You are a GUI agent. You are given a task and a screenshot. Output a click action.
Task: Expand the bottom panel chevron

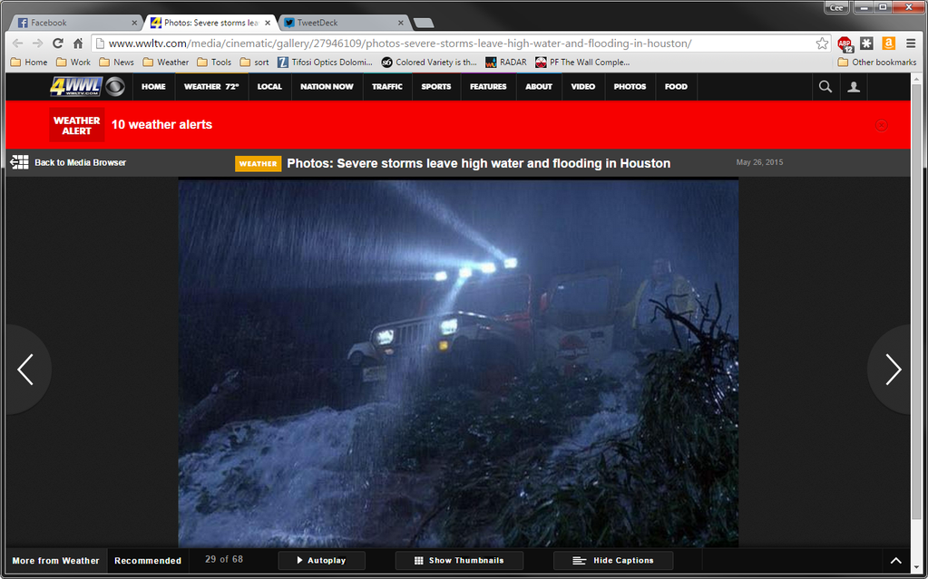tap(895, 561)
